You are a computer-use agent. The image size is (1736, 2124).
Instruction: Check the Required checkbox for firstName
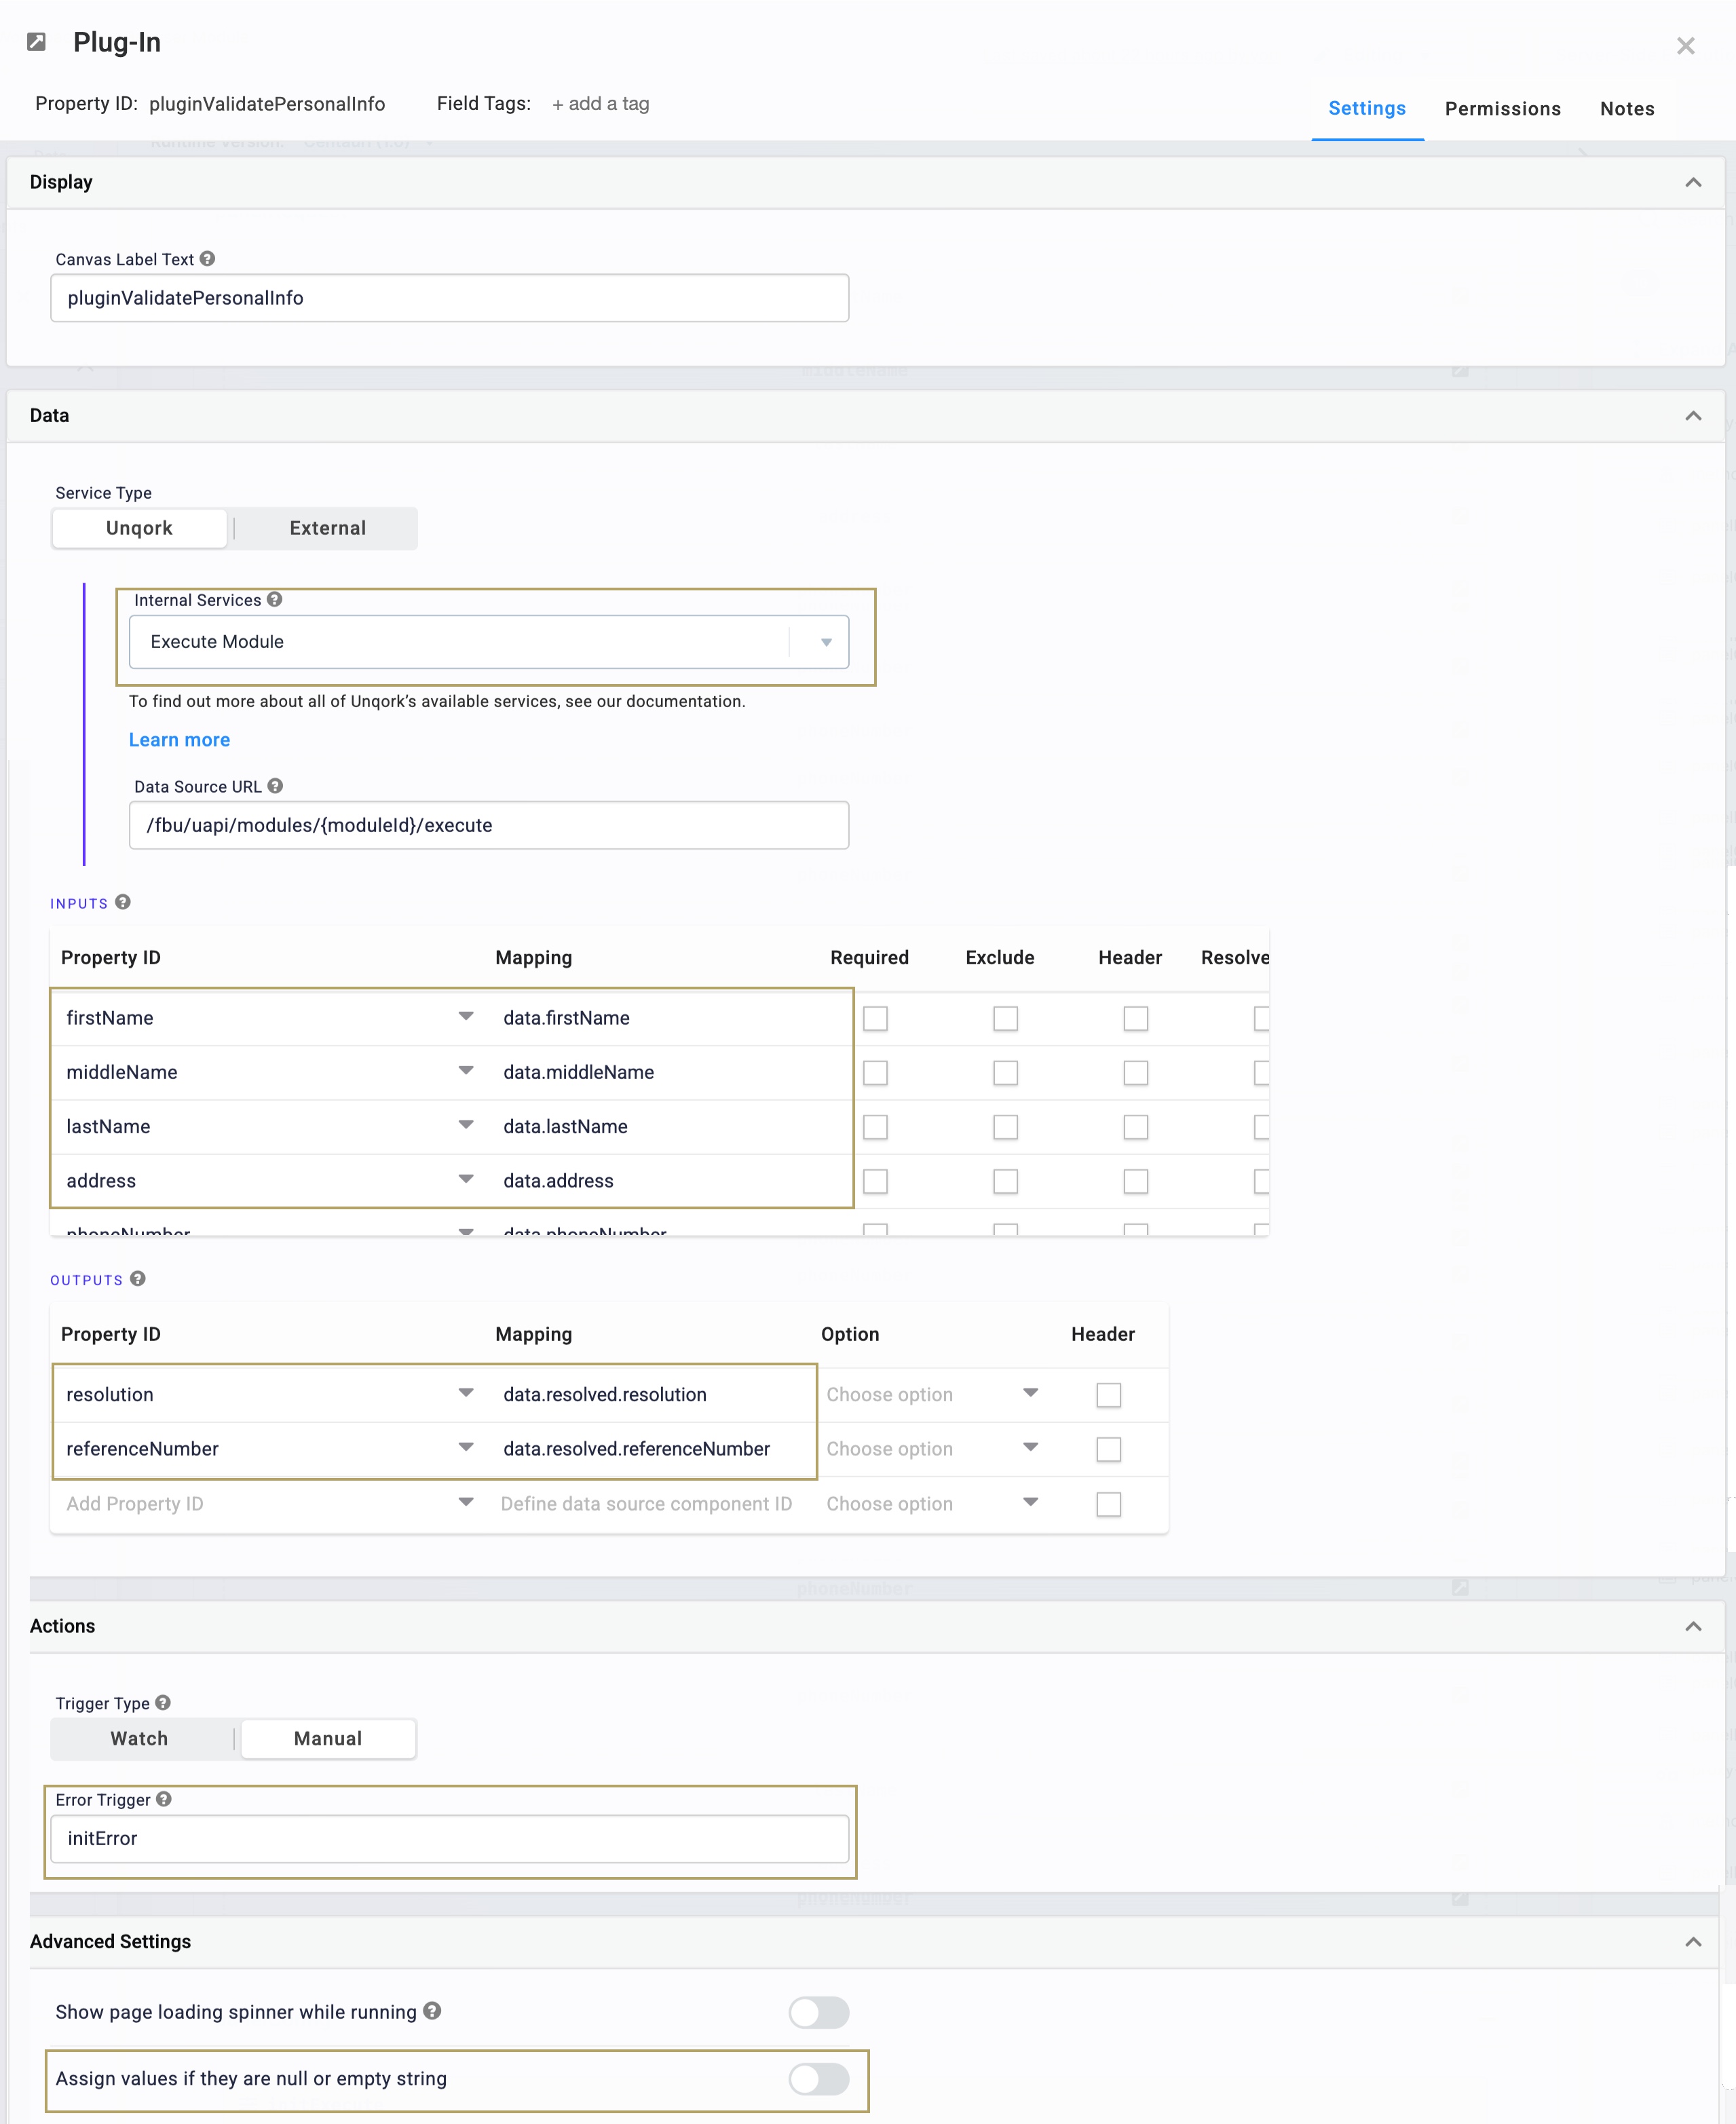pos(875,1018)
